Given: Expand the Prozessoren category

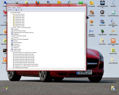Looking at the screenshot, I should pyautogui.click(x=11, y=44).
